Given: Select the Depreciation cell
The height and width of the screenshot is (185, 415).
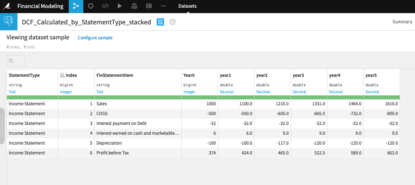Looking at the screenshot, I should click(138, 143).
